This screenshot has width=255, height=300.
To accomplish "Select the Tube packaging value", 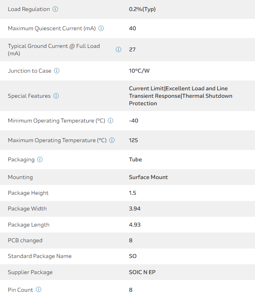I will click(135, 159).
